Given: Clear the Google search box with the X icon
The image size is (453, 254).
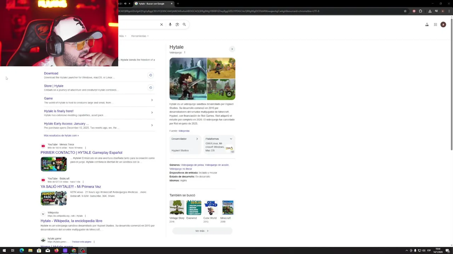Looking at the screenshot, I should click(161, 24).
